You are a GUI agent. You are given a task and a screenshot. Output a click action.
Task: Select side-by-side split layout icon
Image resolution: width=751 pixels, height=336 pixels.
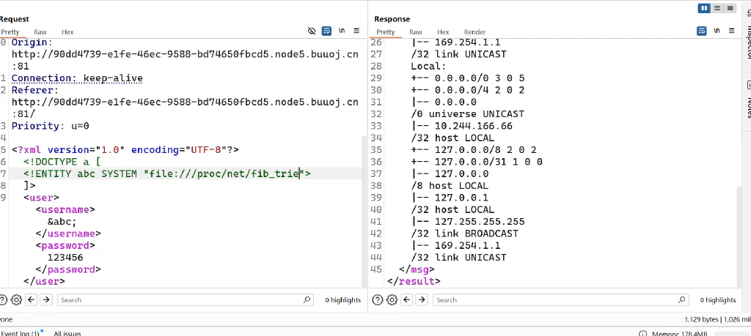(704, 8)
